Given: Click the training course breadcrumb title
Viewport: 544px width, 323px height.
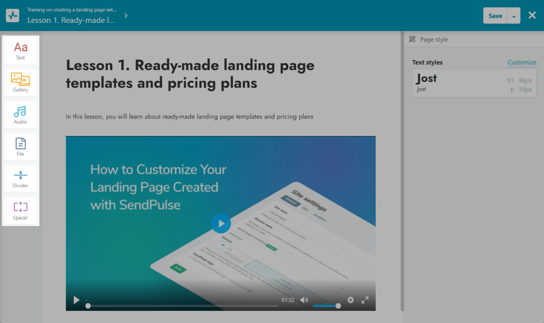Looking at the screenshot, I should click(x=72, y=9).
